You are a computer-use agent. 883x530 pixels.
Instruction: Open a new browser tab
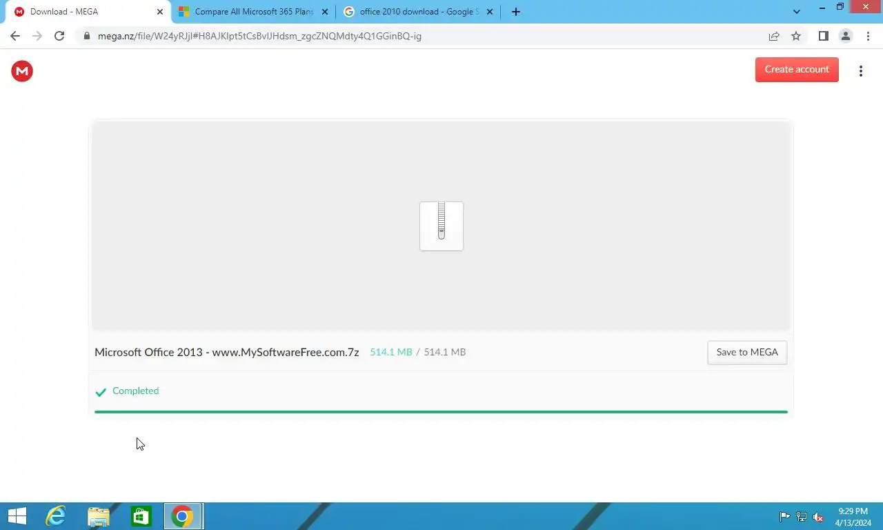(515, 12)
